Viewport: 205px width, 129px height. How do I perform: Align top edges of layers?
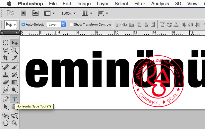coord(118,25)
